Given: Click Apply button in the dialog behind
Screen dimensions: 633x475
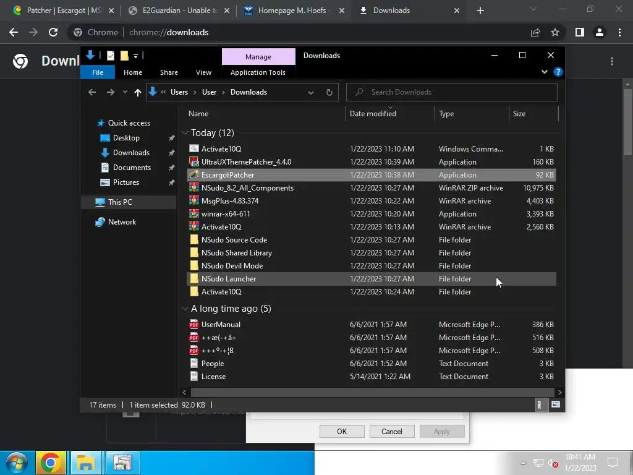Looking at the screenshot, I should (x=441, y=431).
